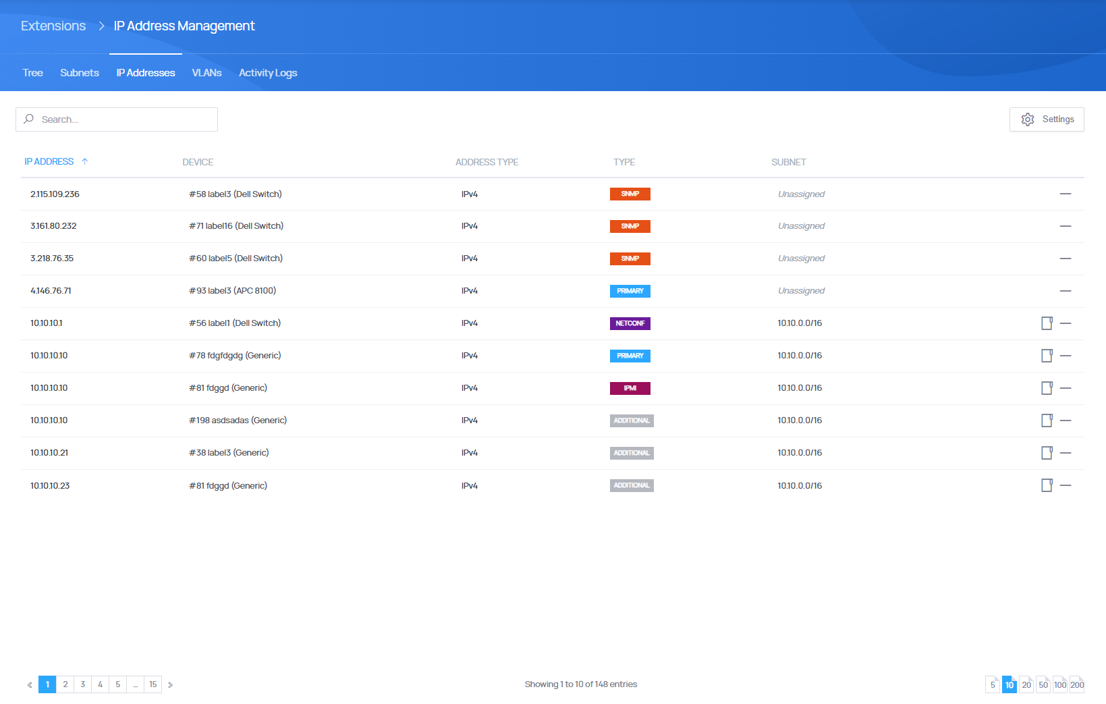Show 100 entries per page

click(1060, 684)
